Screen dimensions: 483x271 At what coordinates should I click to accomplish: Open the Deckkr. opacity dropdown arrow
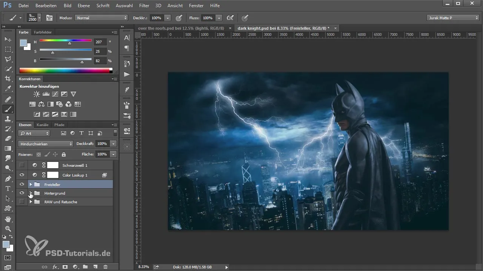[x=168, y=18]
